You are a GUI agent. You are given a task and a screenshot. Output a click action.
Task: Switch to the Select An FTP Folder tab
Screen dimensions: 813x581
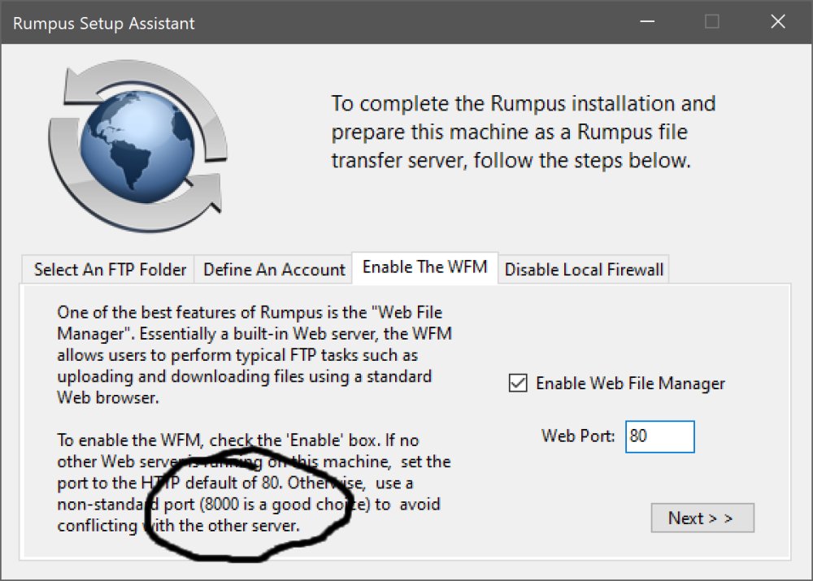point(108,270)
